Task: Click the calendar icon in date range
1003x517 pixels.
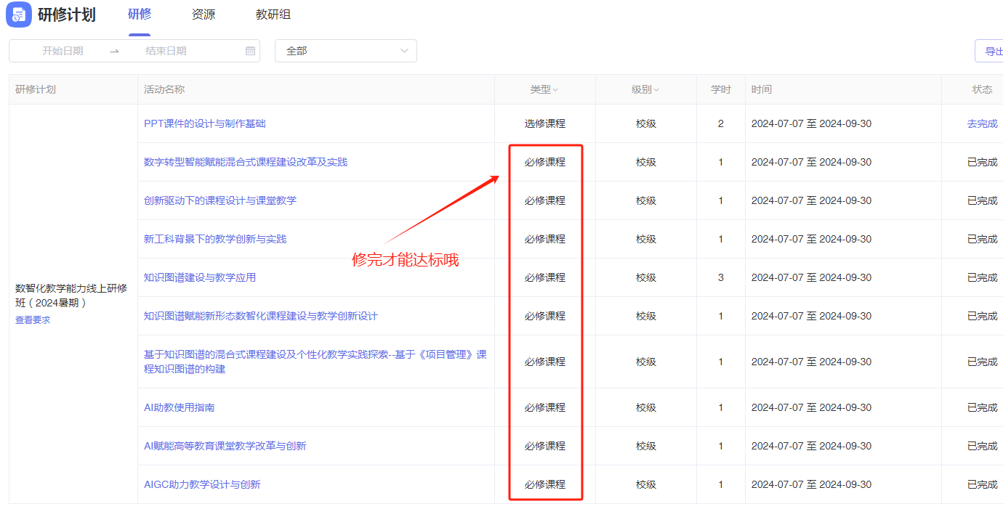Action: point(251,51)
